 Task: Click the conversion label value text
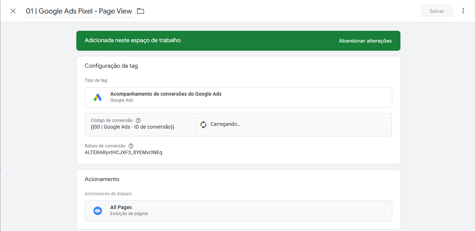click(x=123, y=152)
